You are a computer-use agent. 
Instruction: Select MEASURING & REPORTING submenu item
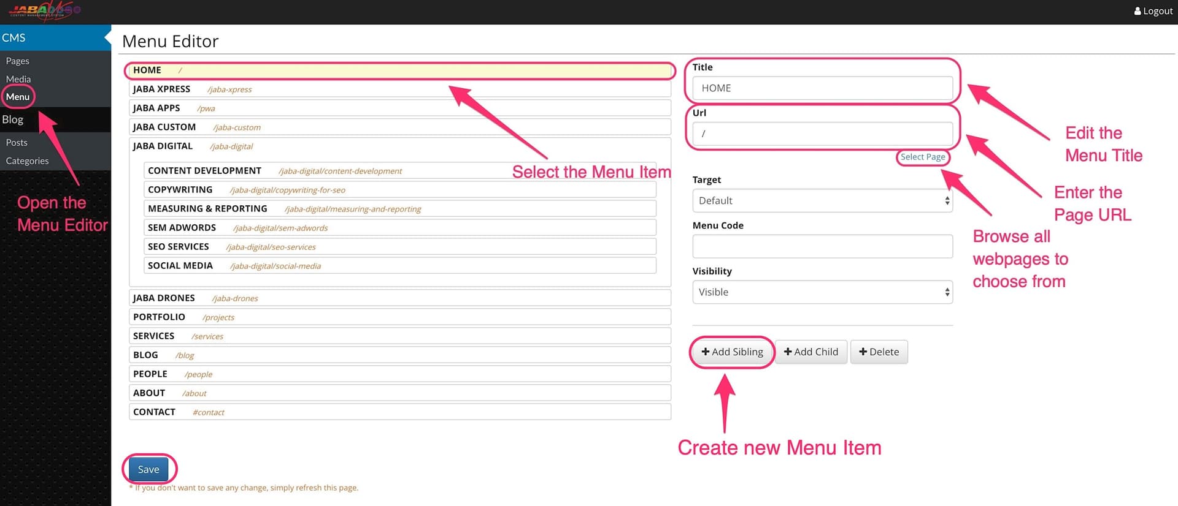(x=400, y=209)
